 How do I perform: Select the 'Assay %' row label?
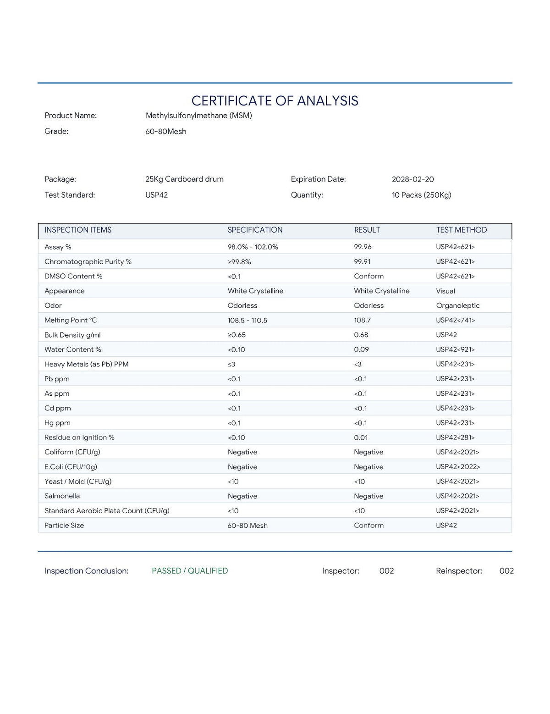[58, 247]
